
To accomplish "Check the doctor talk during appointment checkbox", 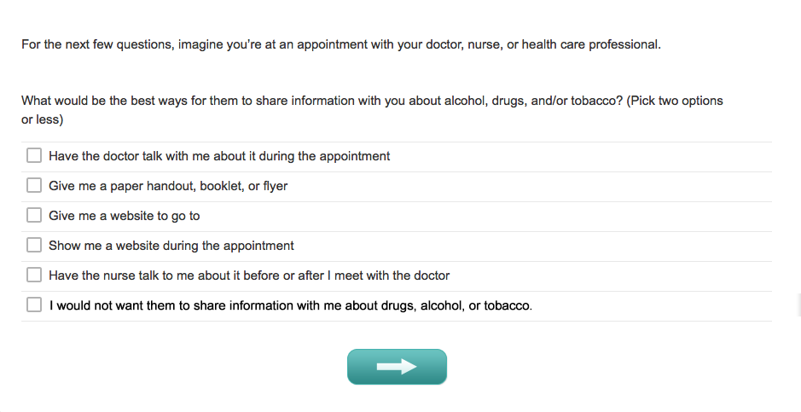I will 34,156.
